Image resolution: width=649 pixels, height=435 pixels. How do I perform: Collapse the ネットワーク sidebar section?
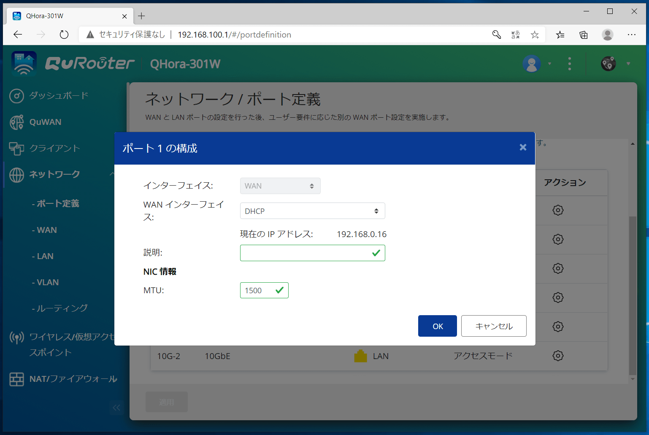[112, 174]
